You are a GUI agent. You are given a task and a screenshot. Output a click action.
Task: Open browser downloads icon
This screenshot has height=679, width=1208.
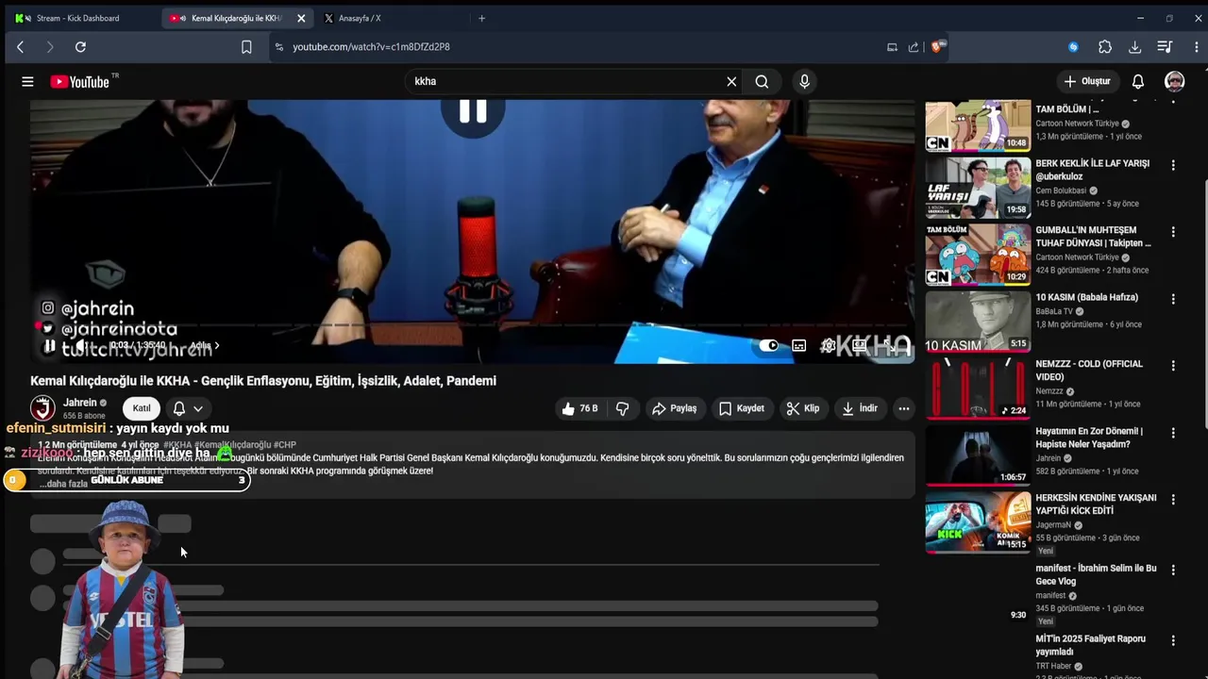coord(1135,47)
